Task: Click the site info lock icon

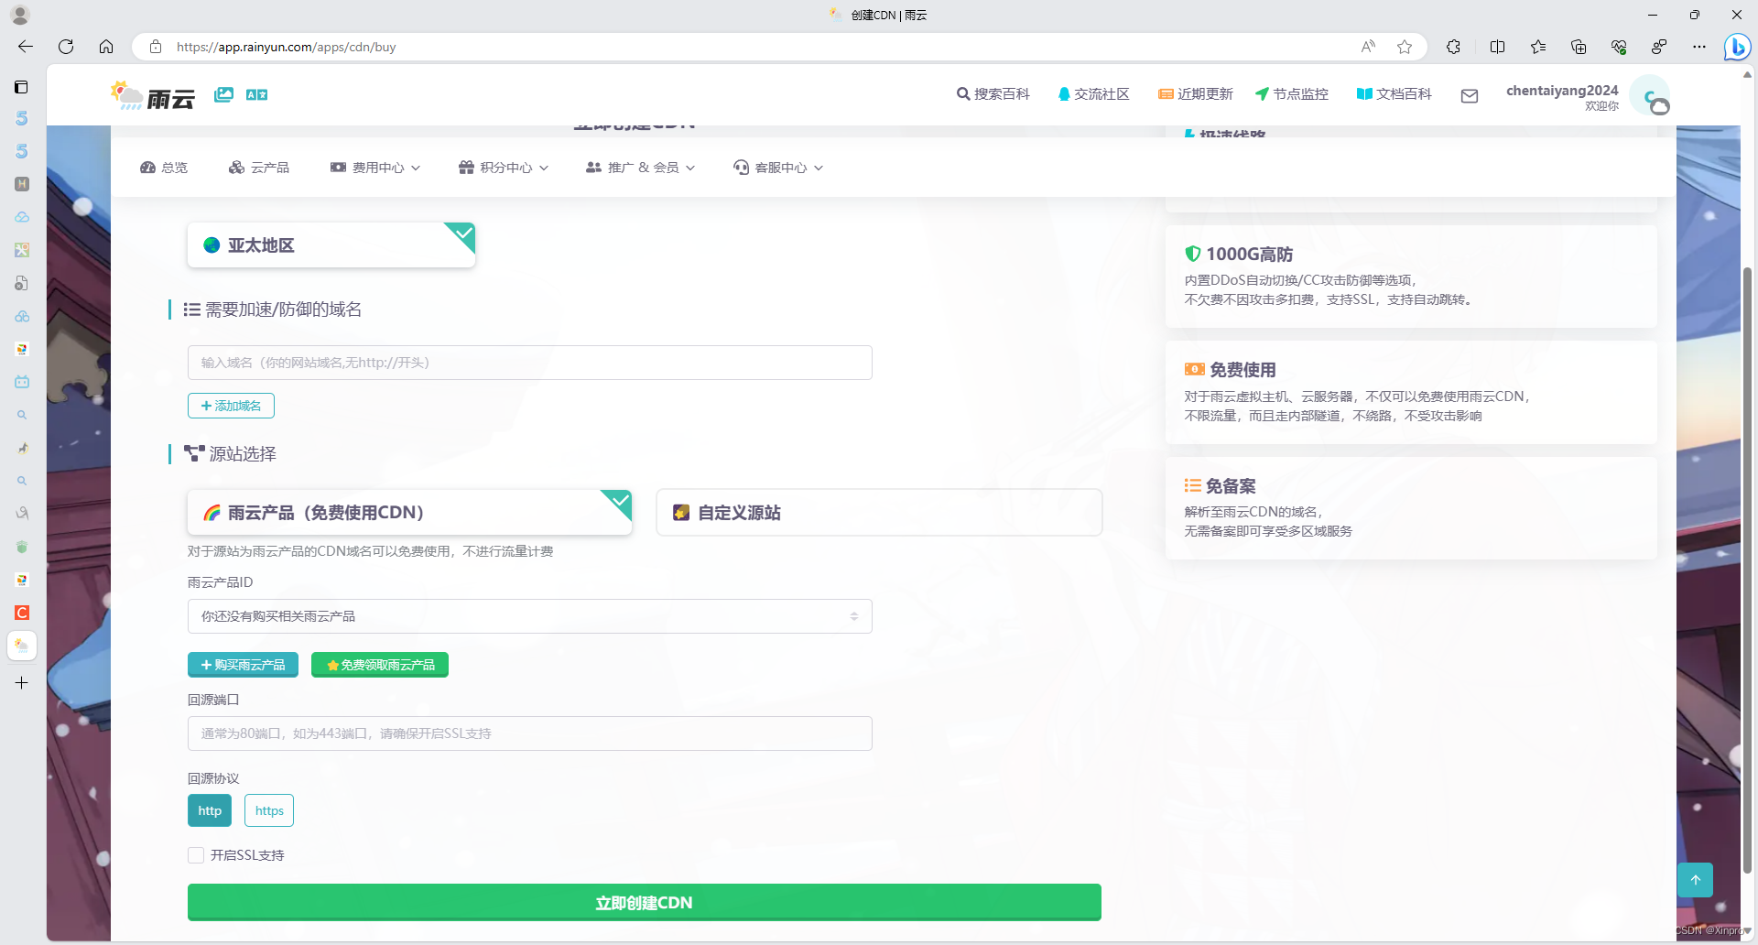Action: coord(156,47)
